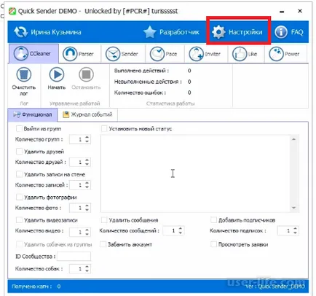Screen dimensions: 316x296
Task: Increase Количество записей spinner value
Action: click(87, 183)
